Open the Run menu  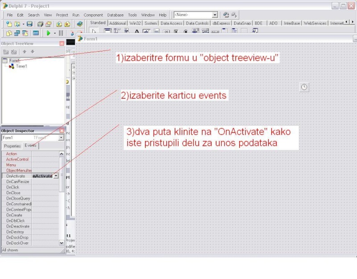pyautogui.click(x=76, y=15)
